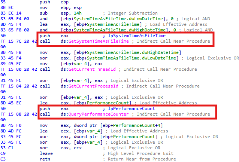Click the 'leave' instruction
This screenshot has width=239, height=162.
coord(46,153)
